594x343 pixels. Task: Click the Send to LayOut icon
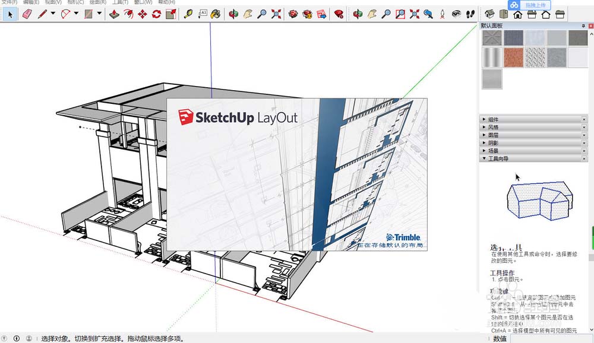point(321,14)
